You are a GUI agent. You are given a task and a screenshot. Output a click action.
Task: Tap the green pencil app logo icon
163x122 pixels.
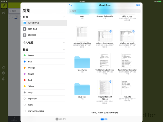tap(4, 6)
